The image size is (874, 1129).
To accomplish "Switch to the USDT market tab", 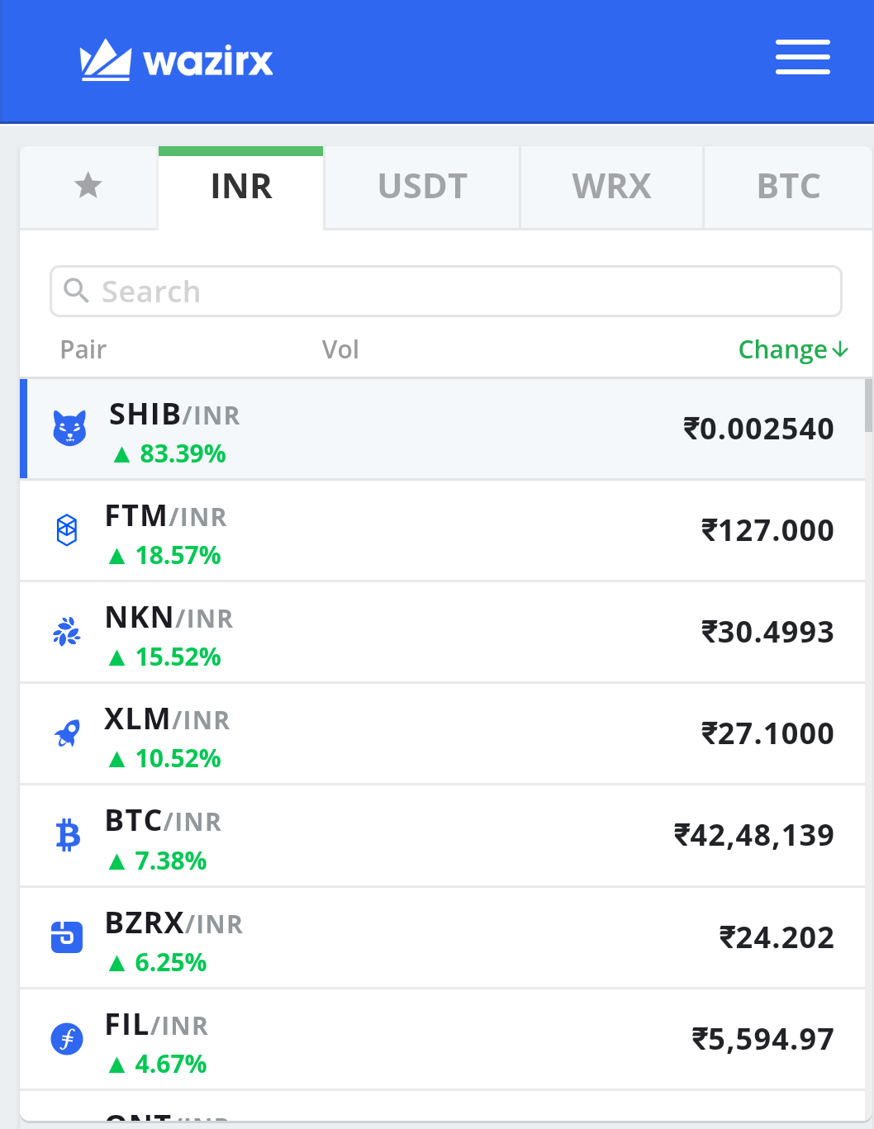I will (x=422, y=187).
